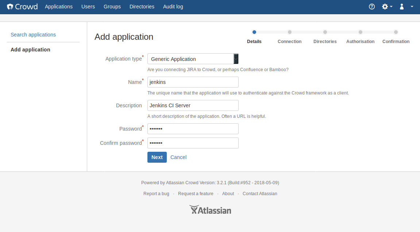420x232 pixels.
Task: Click the Directories step indicator
Action: (x=325, y=37)
